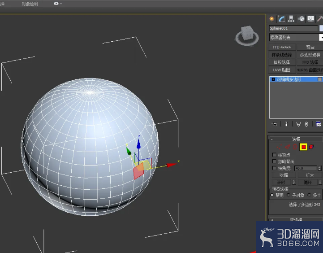Select Polygon sub-object level icon
The image size is (323, 253).
303,147
